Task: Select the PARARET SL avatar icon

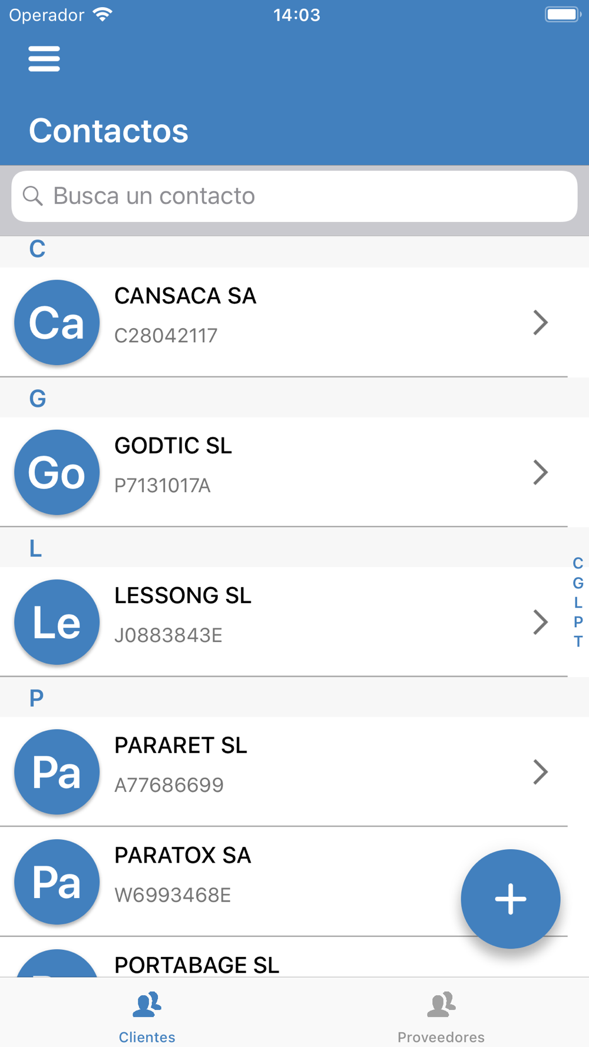Action: click(x=57, y=772)
